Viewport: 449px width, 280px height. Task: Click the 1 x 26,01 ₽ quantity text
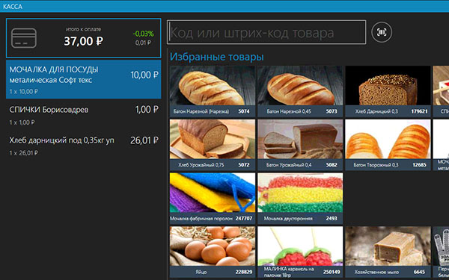pyautogui.click(x=23, y=153)
